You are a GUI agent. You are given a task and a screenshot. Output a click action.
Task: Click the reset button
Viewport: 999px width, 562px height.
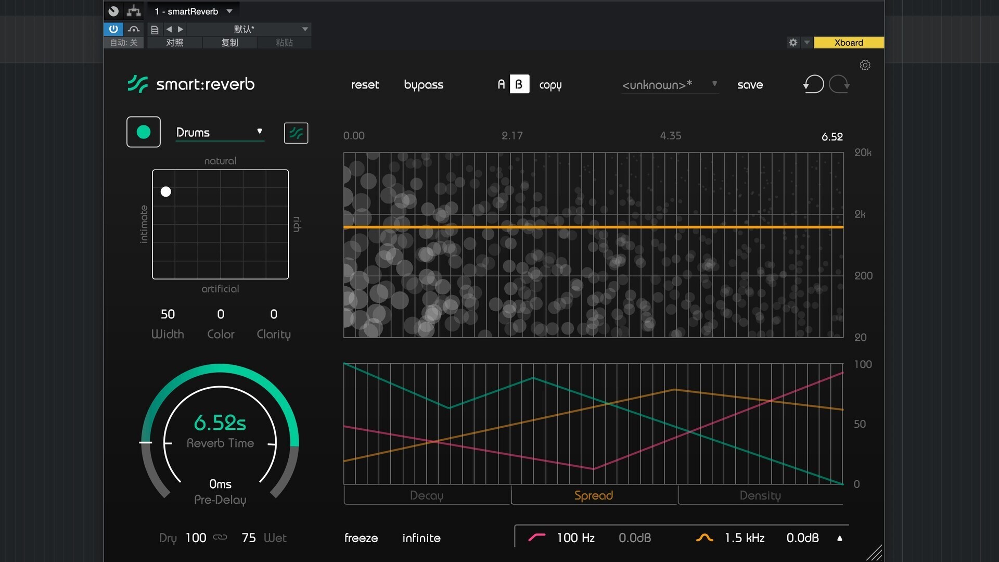tap(365, 85)
